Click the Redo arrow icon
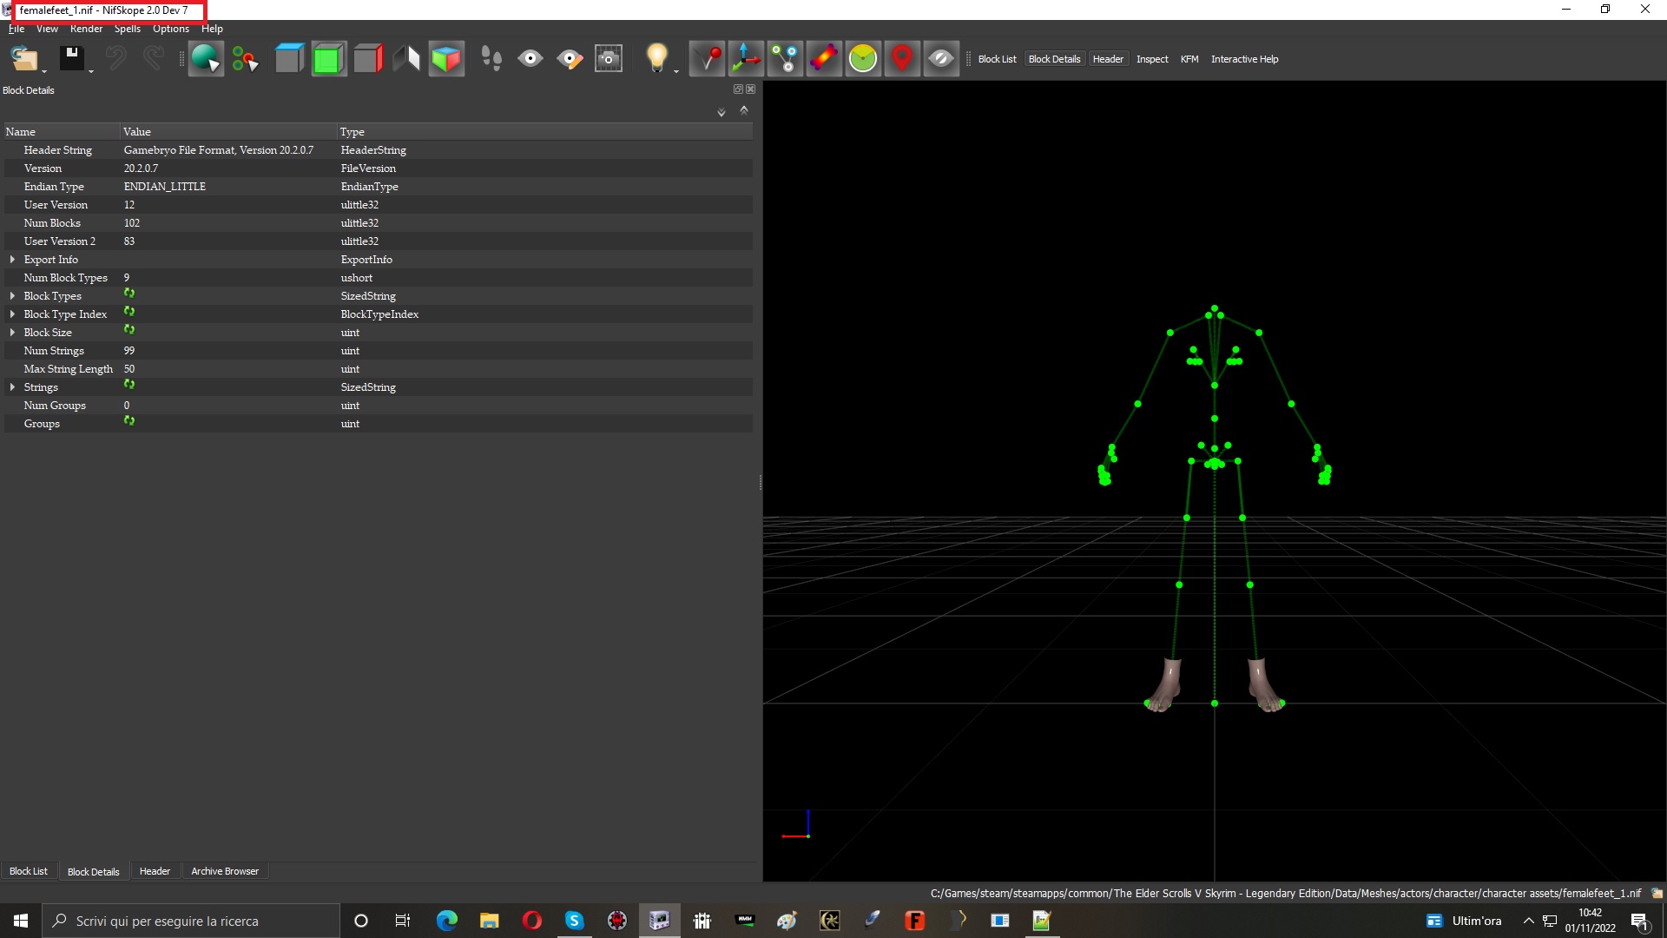This screenshot has height=938, width=1667. click(x=154, y=59)
